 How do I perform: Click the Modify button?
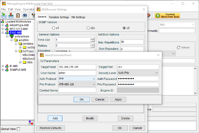pyautogui.click(x=90, y=118)
